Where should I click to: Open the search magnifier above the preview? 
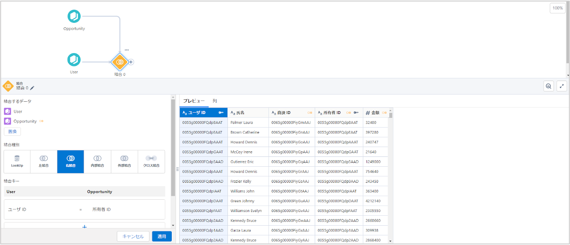pyautogui.click(x=548, y=86)
